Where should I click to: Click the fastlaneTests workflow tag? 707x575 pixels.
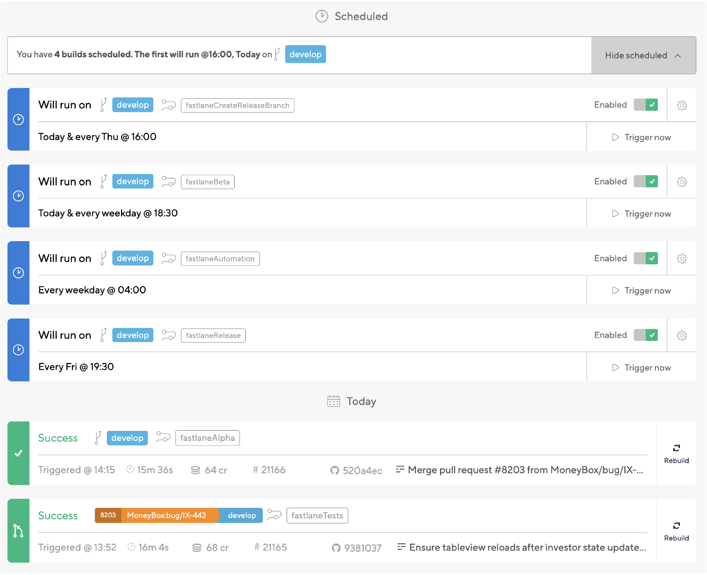[317, 516]
